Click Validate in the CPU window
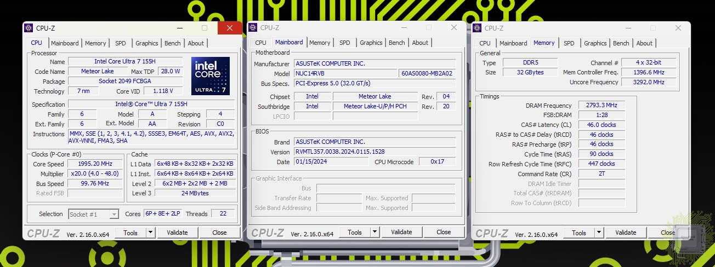The height and width of the screenshot is (267, 715). (177, 233)
